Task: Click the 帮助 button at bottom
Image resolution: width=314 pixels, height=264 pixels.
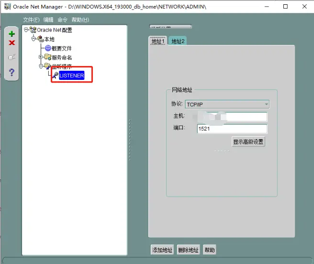Action: click(x=210, y=250)
